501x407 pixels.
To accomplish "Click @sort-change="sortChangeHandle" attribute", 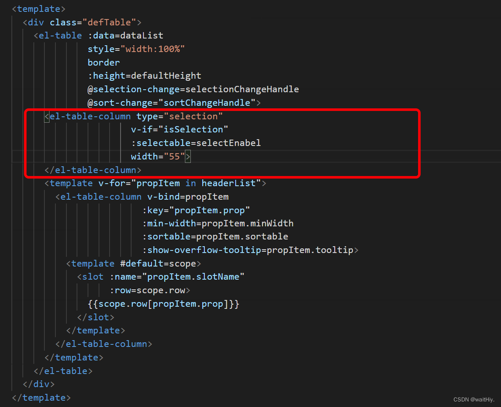I will pos(171,102).
